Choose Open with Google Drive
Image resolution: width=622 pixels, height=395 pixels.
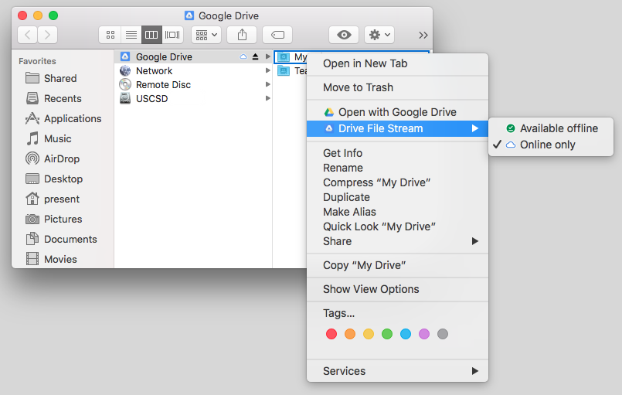point(397,112)
